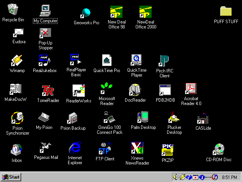
Task: Select the My Computer desktop icon
Action: 45,11
